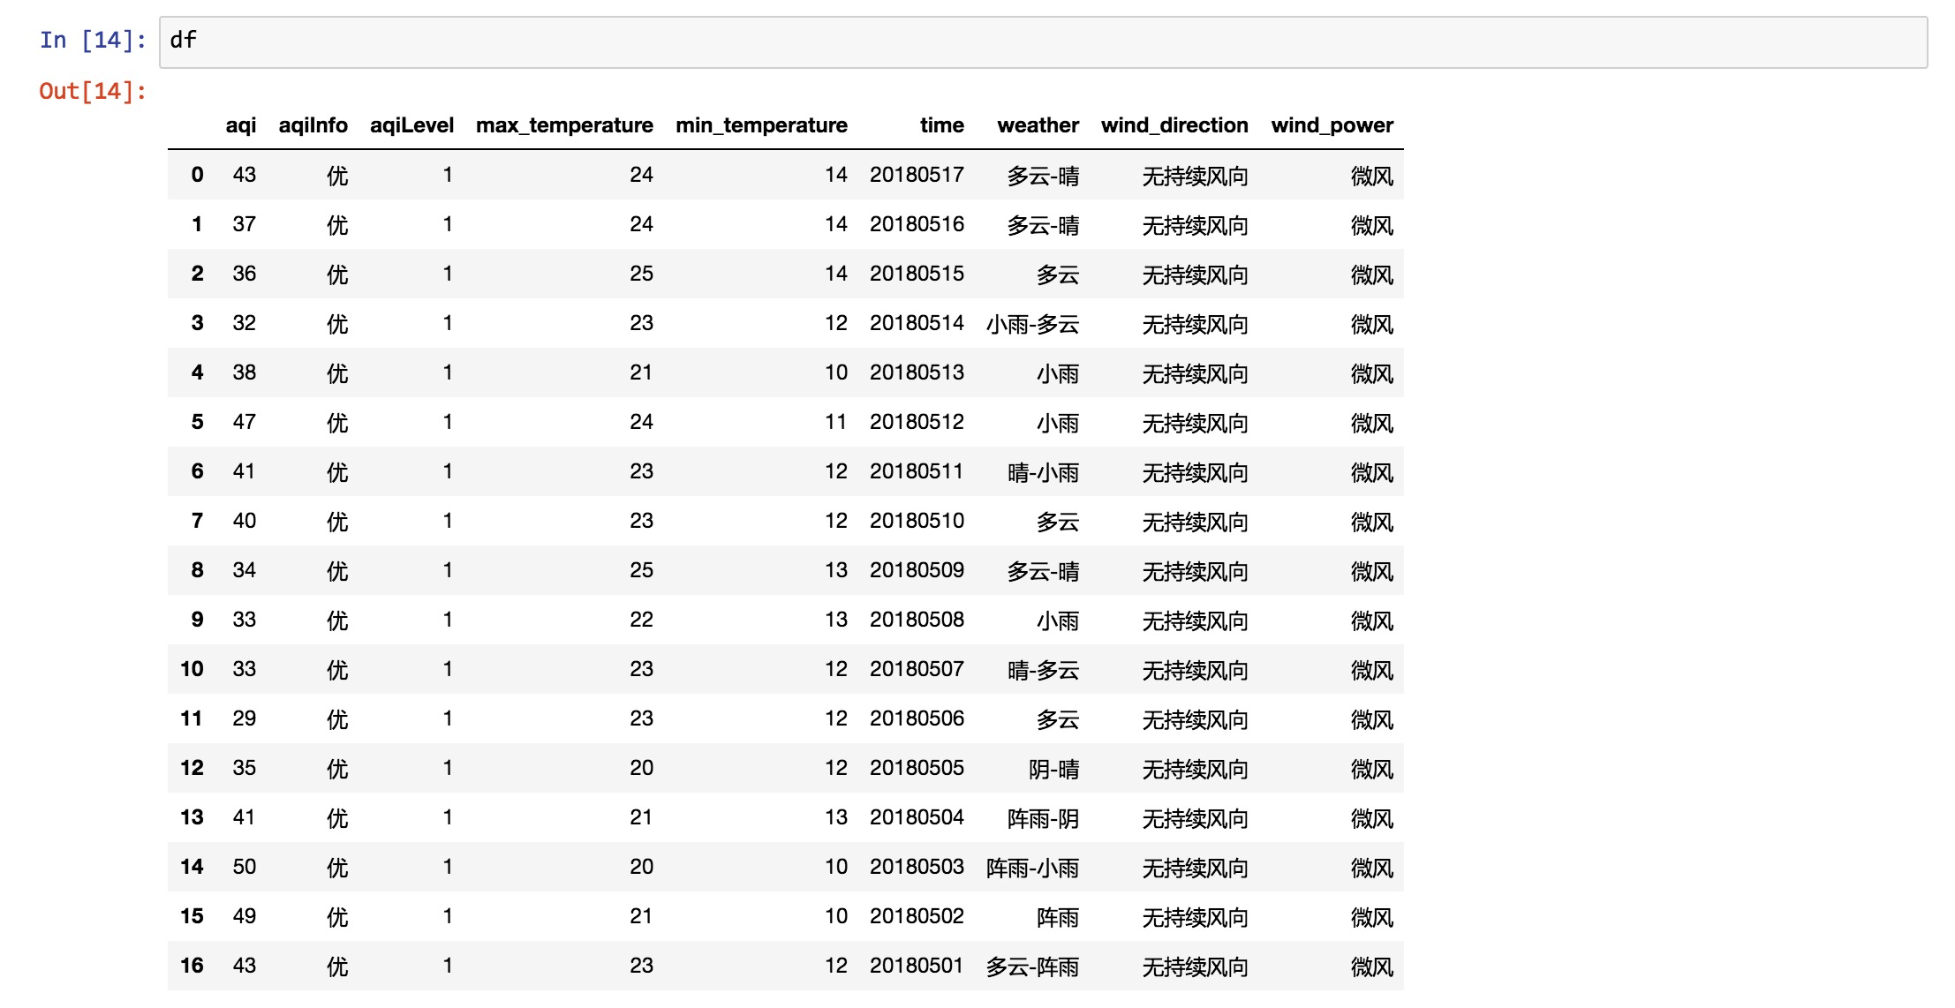Click the time cell 20180501
The image size is (1955, 1008).
click(x=917, y=966)
